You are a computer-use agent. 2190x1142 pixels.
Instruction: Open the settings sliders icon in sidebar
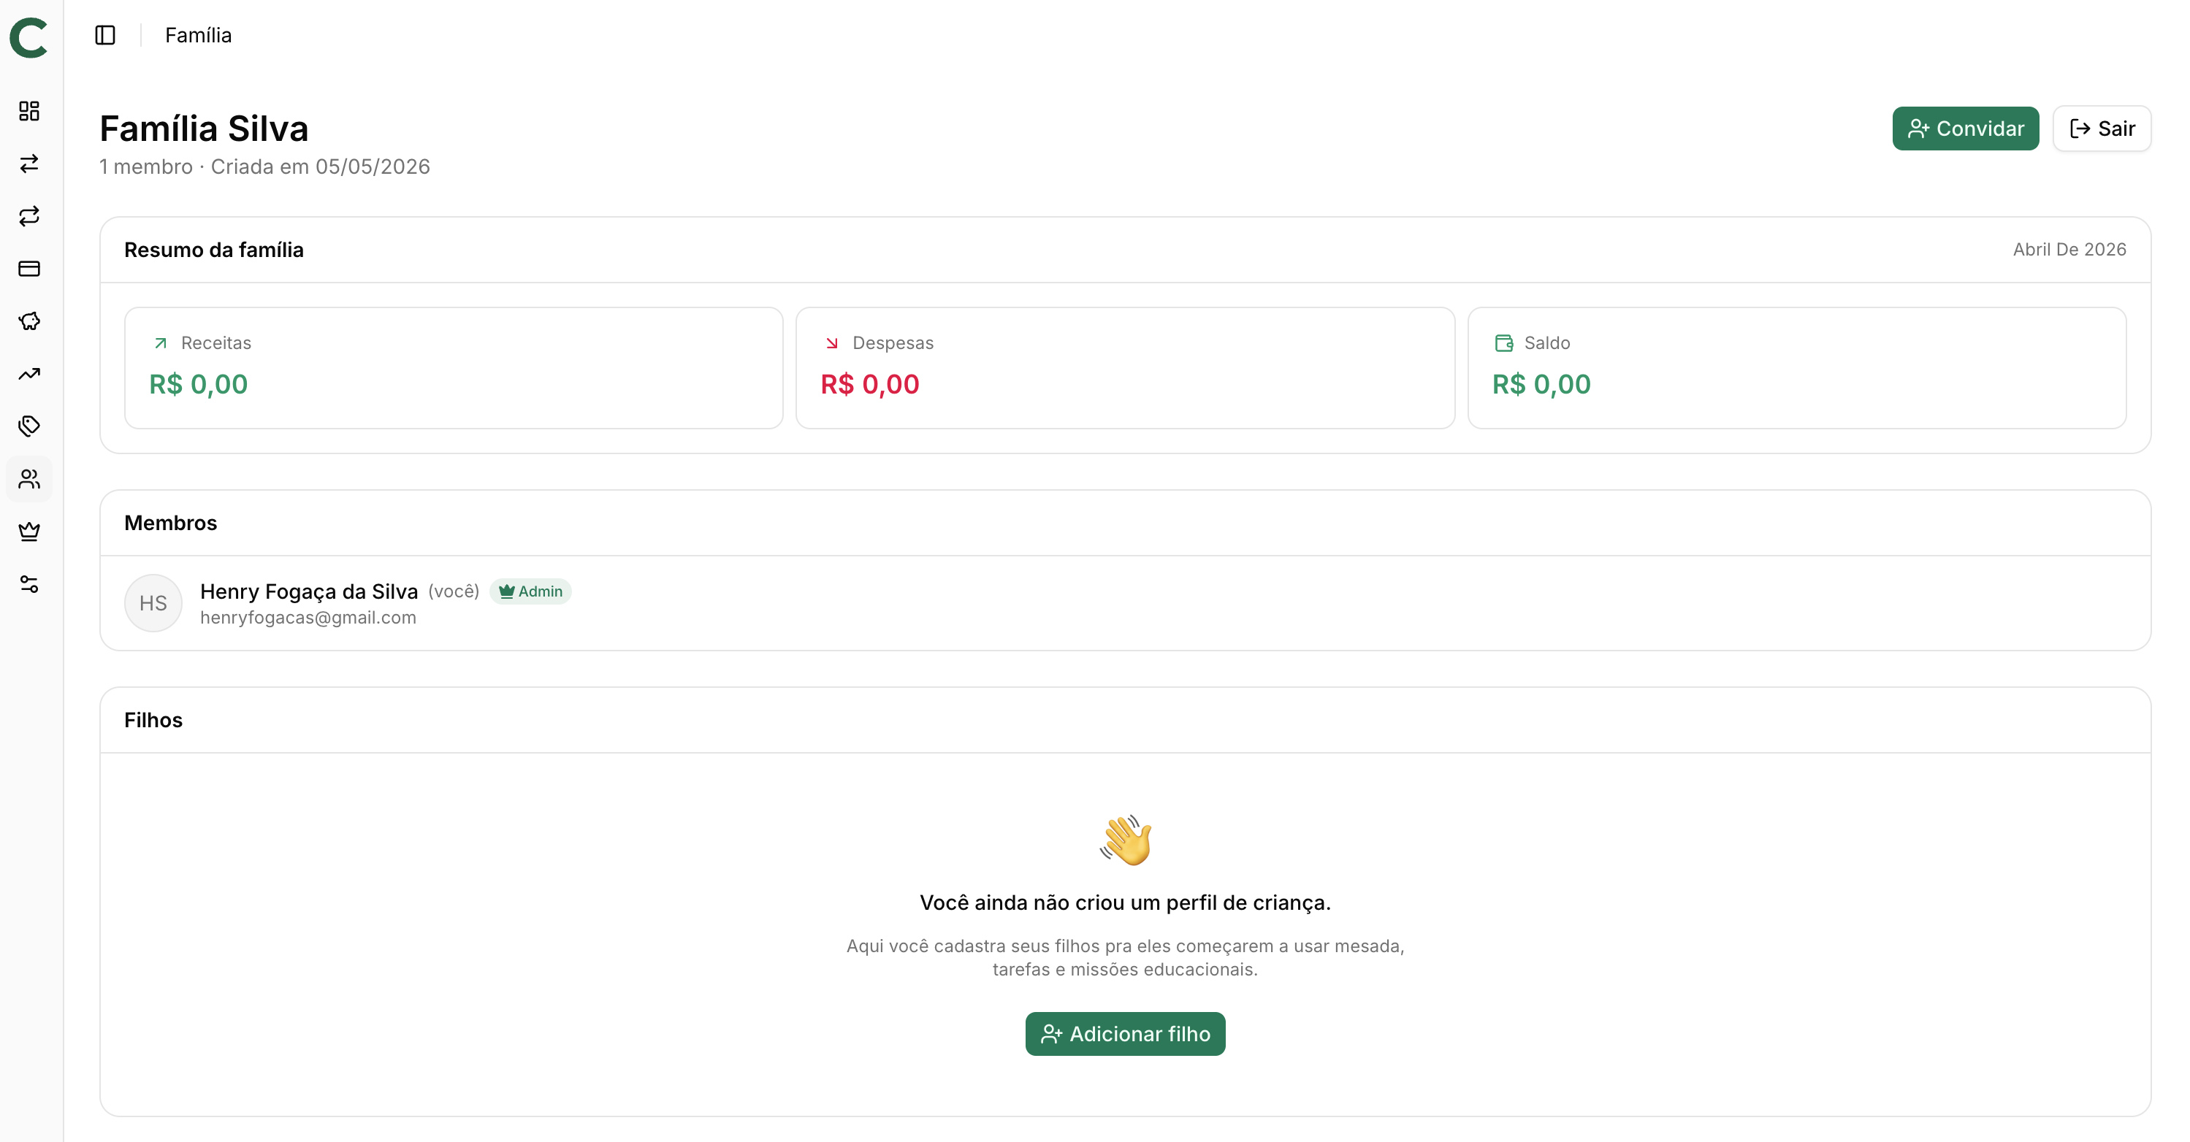click(30, 585)
